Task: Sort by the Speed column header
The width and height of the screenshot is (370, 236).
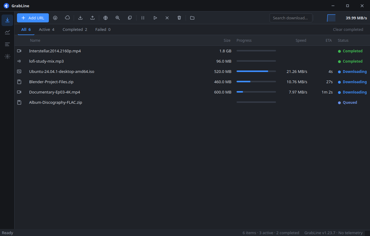Action: tap(301, 41)
